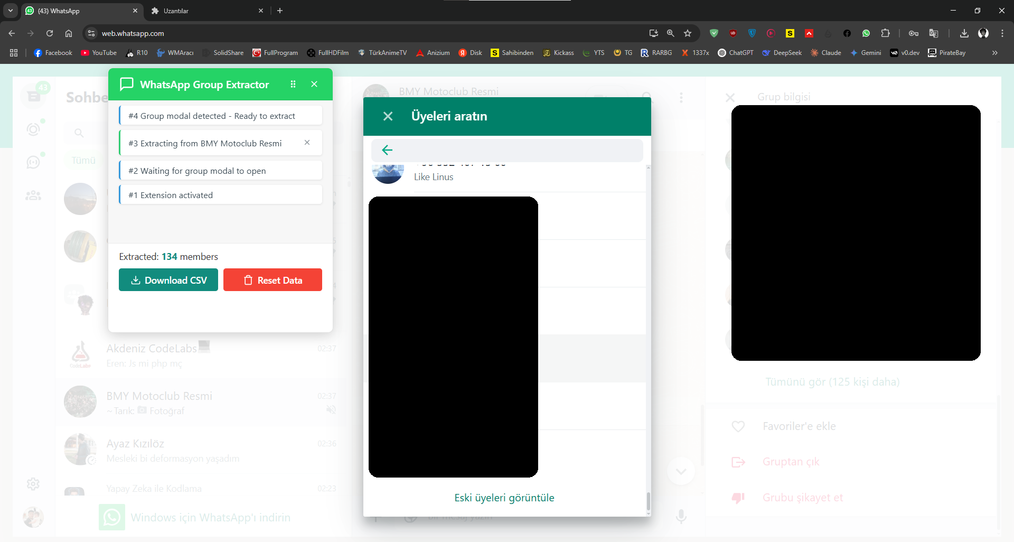Close the WhatsApp Group Extractor panel
The image size is (1014, 542).
click(314, 84)
